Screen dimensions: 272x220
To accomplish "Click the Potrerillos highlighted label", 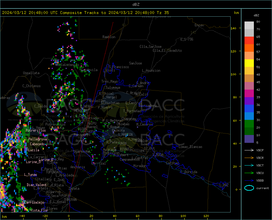I will (36, 130).
